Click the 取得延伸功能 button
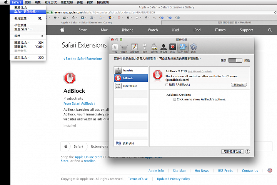 click(x=232, y=152)
